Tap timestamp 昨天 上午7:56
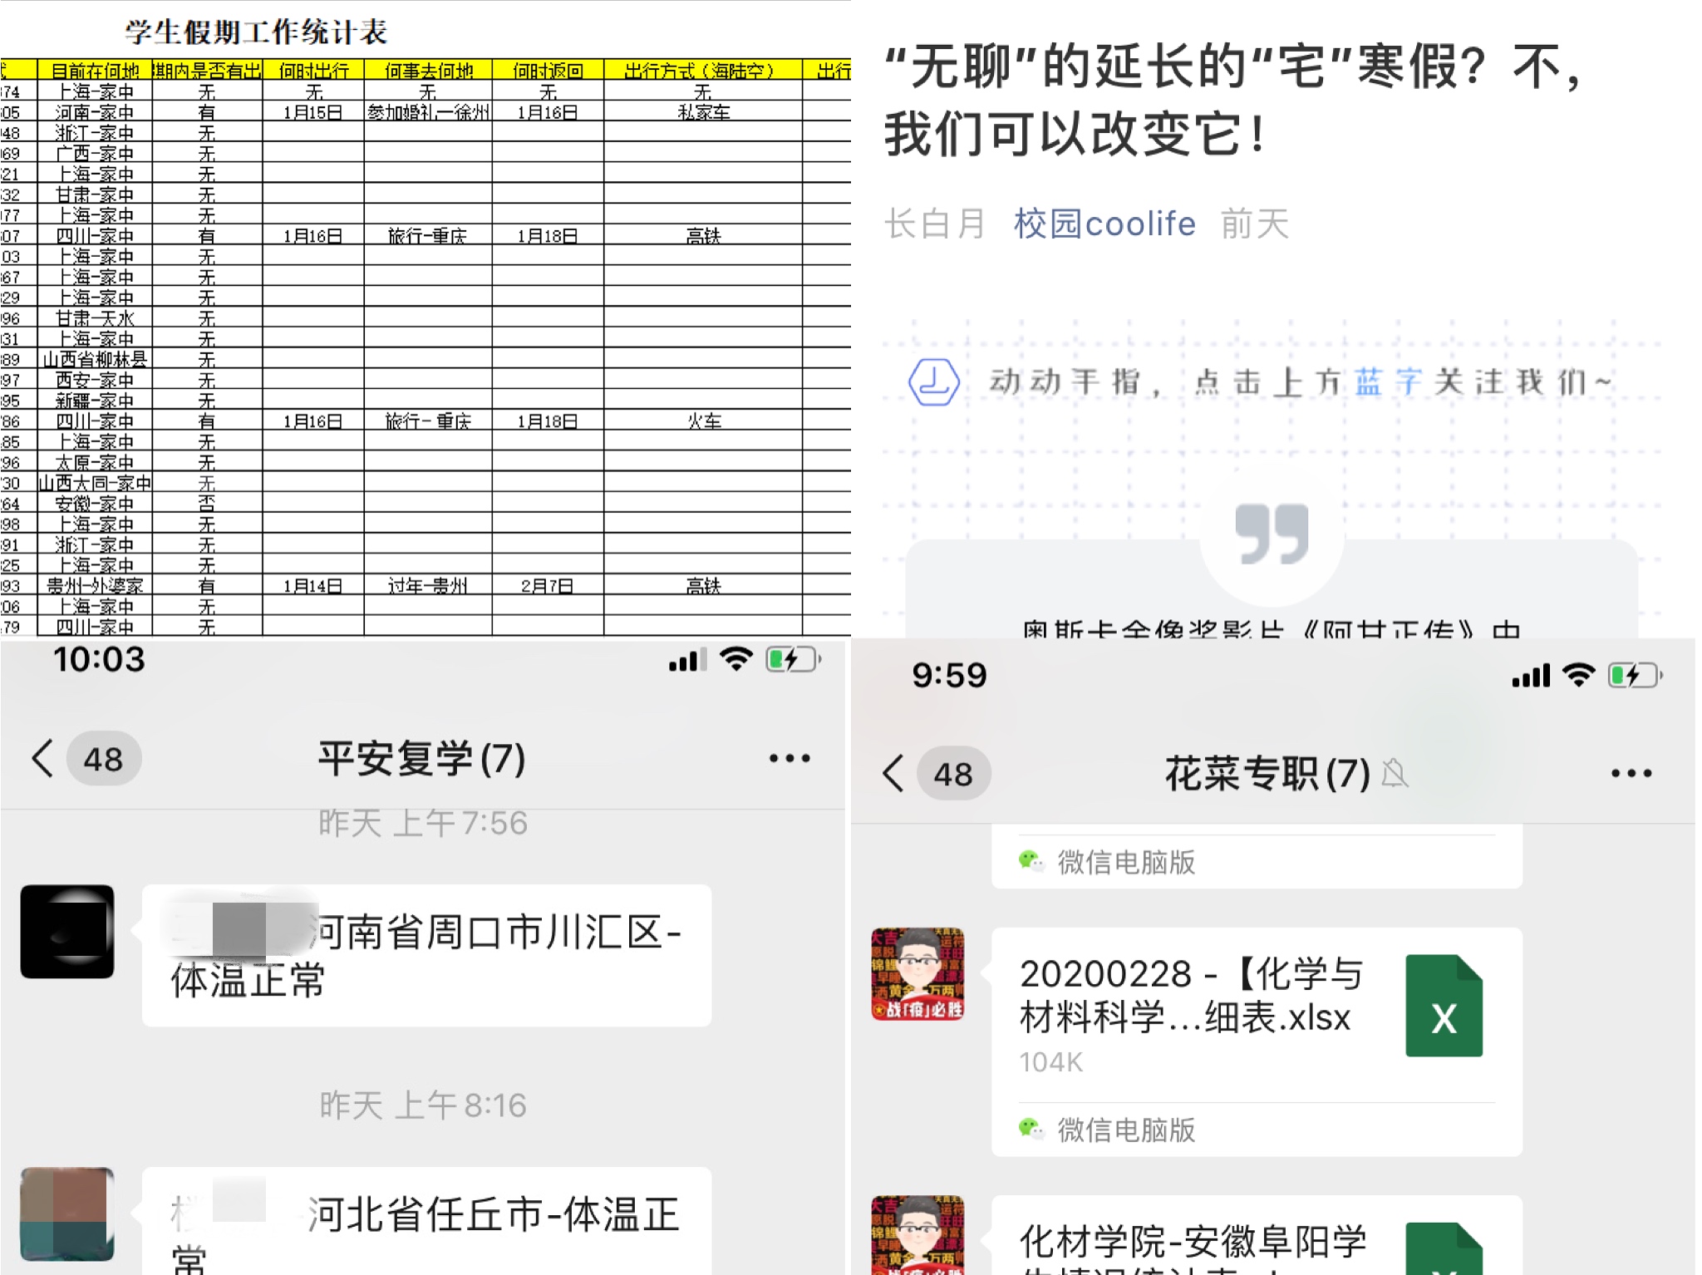 [x=423, y=823]
